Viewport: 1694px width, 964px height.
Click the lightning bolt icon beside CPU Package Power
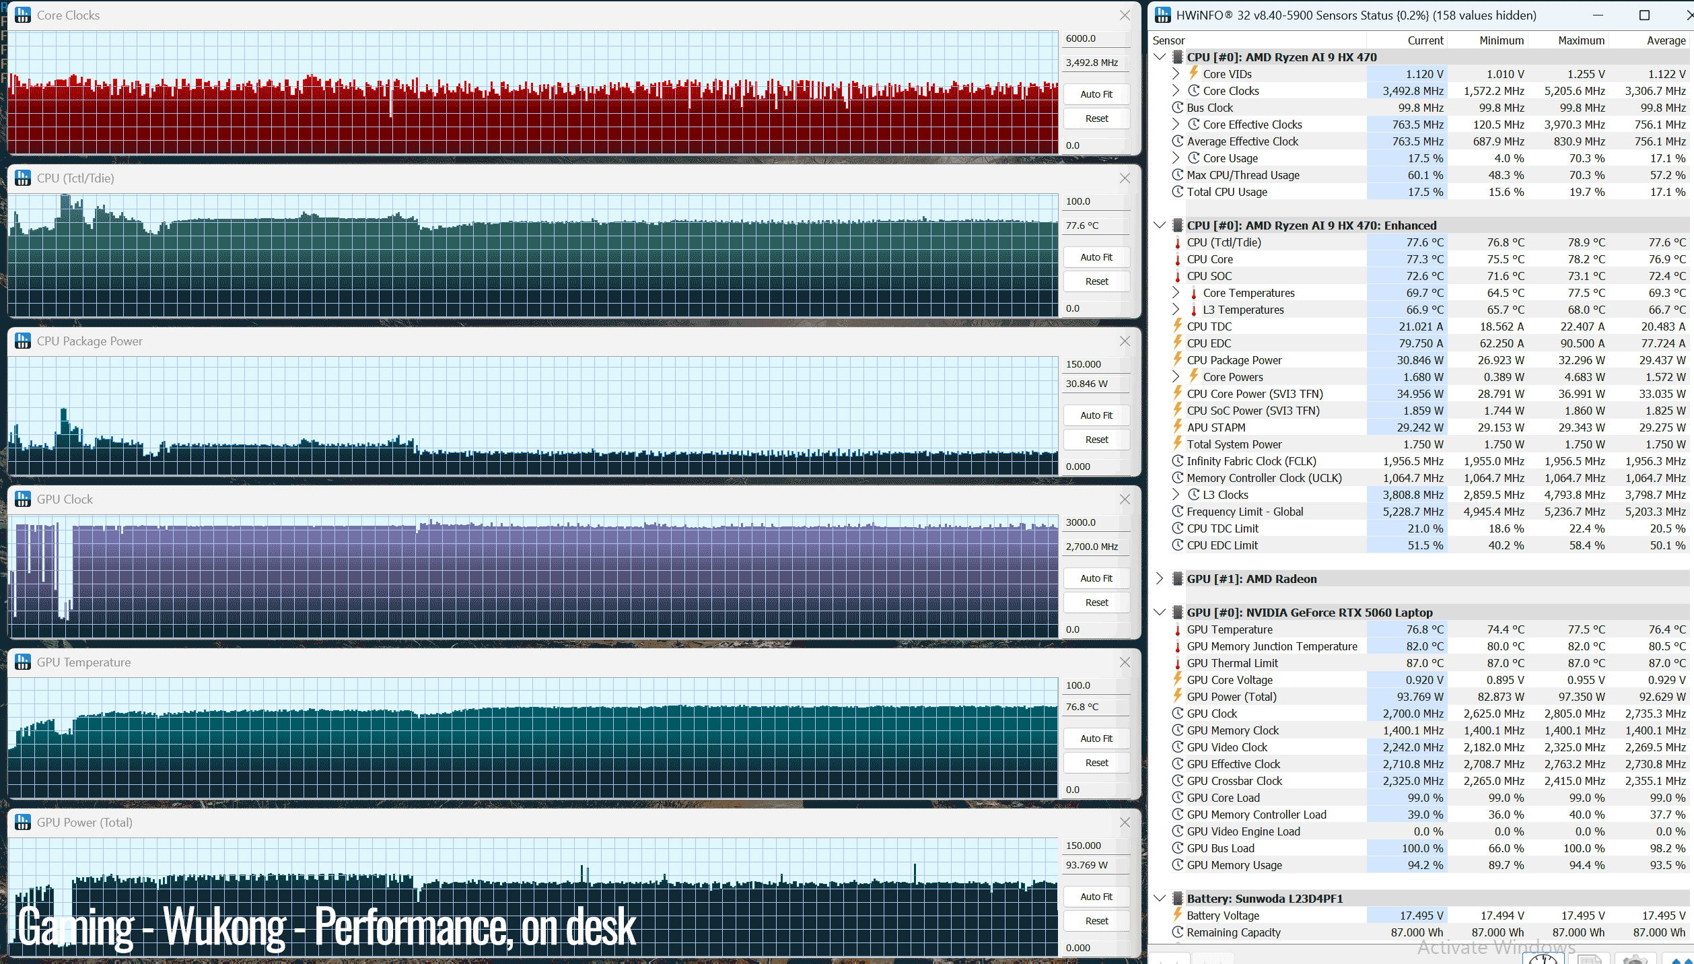(x=1178, y=360)
